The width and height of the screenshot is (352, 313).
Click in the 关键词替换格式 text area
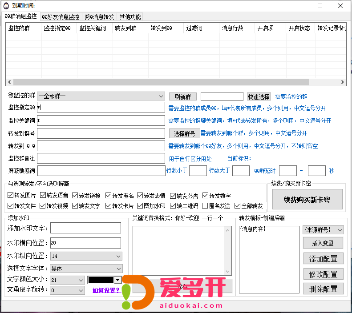coord(179,250)
